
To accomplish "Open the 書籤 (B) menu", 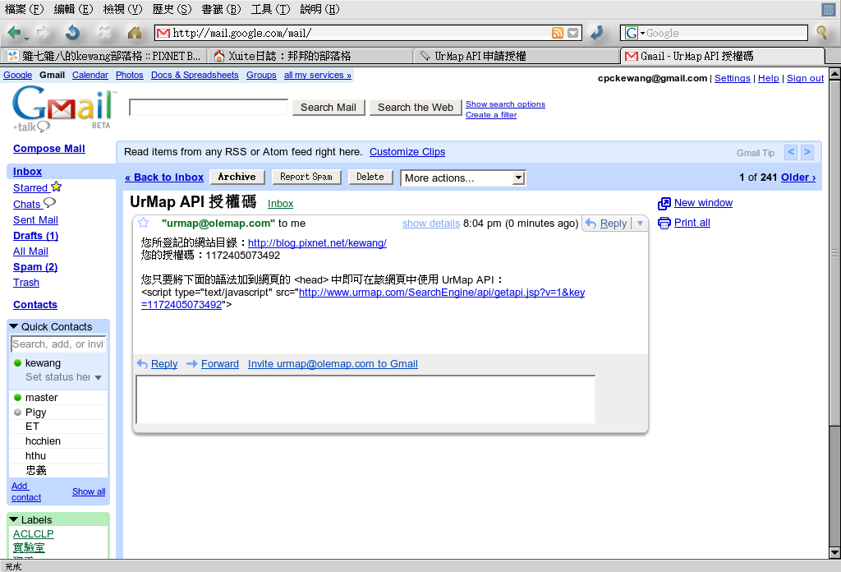I will tap(222, 9).
